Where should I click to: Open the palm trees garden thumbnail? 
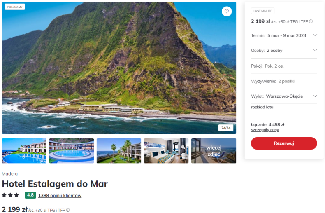pos(119,151)
